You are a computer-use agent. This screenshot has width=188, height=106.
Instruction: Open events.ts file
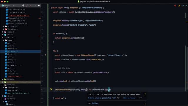(x=12, y=60)
